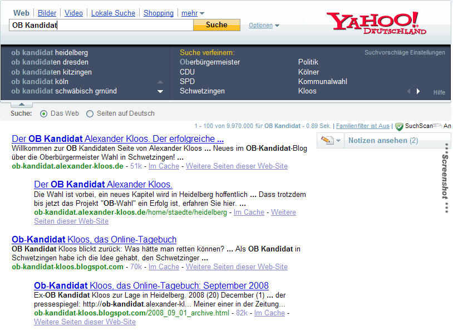
Task: Open Weitere Seiten link for the 82k result
Action: point(85,322)
